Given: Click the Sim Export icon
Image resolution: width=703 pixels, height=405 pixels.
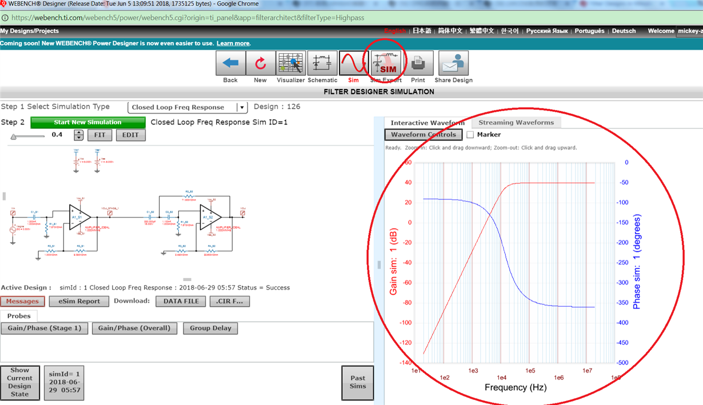Looking at the screenshot, I should (386, 63).
